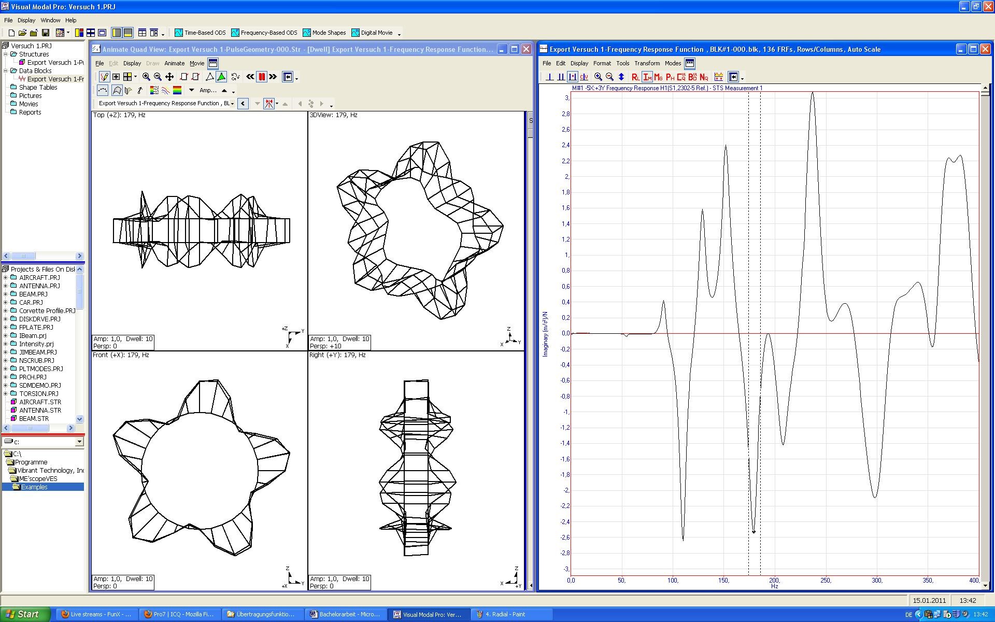Zoom in on the structure view
995x622 pixels.
[x=146, y=77]
